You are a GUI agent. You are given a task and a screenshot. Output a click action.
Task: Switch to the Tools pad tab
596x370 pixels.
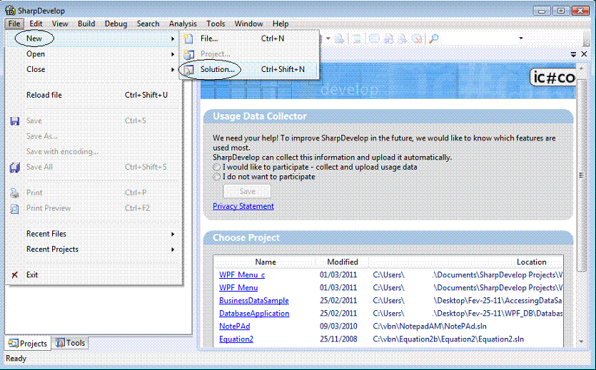coord(71,343)
